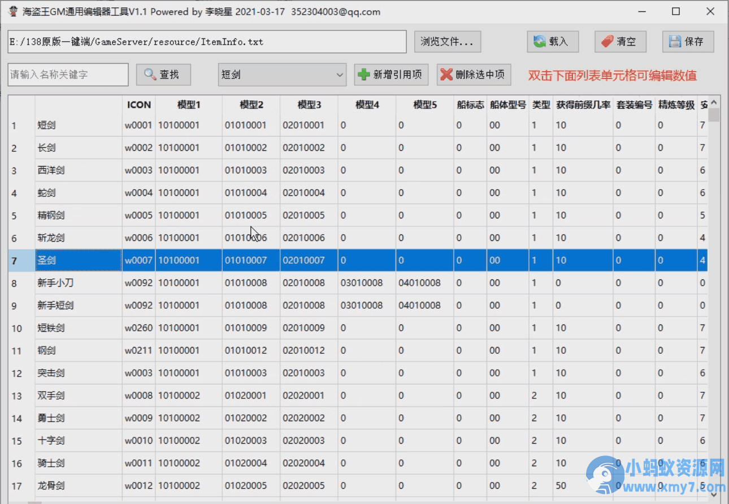Screen dimensions: 729x504
Task: Select the 突击剑 name cell
Action: 79,373
